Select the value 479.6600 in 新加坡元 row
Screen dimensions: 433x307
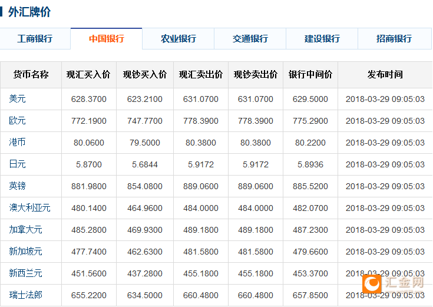click(x=310, y=252)
